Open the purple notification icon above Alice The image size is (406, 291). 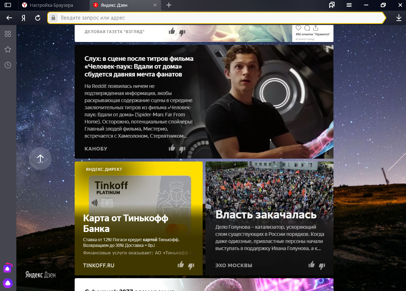pyautogui.click(x=8, y=268)
